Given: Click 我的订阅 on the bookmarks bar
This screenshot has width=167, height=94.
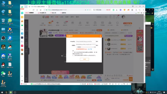Looking at the screenshot, I should click(53, 13).
